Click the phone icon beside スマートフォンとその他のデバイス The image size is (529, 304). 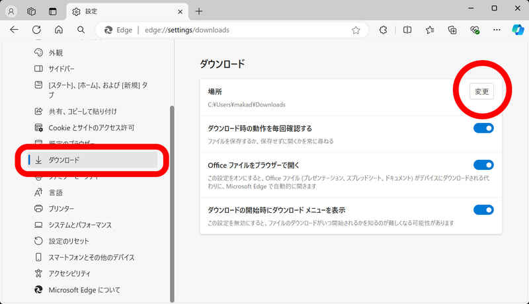click(38, 257)
